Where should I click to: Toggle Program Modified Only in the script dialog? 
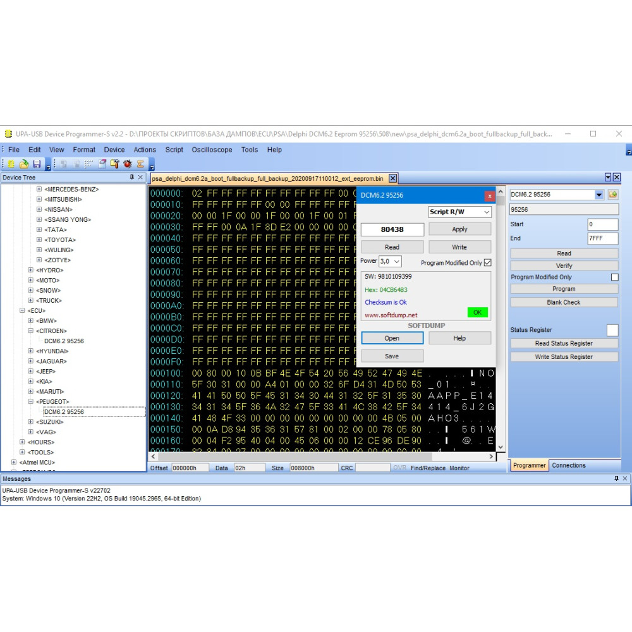(488, 263)
